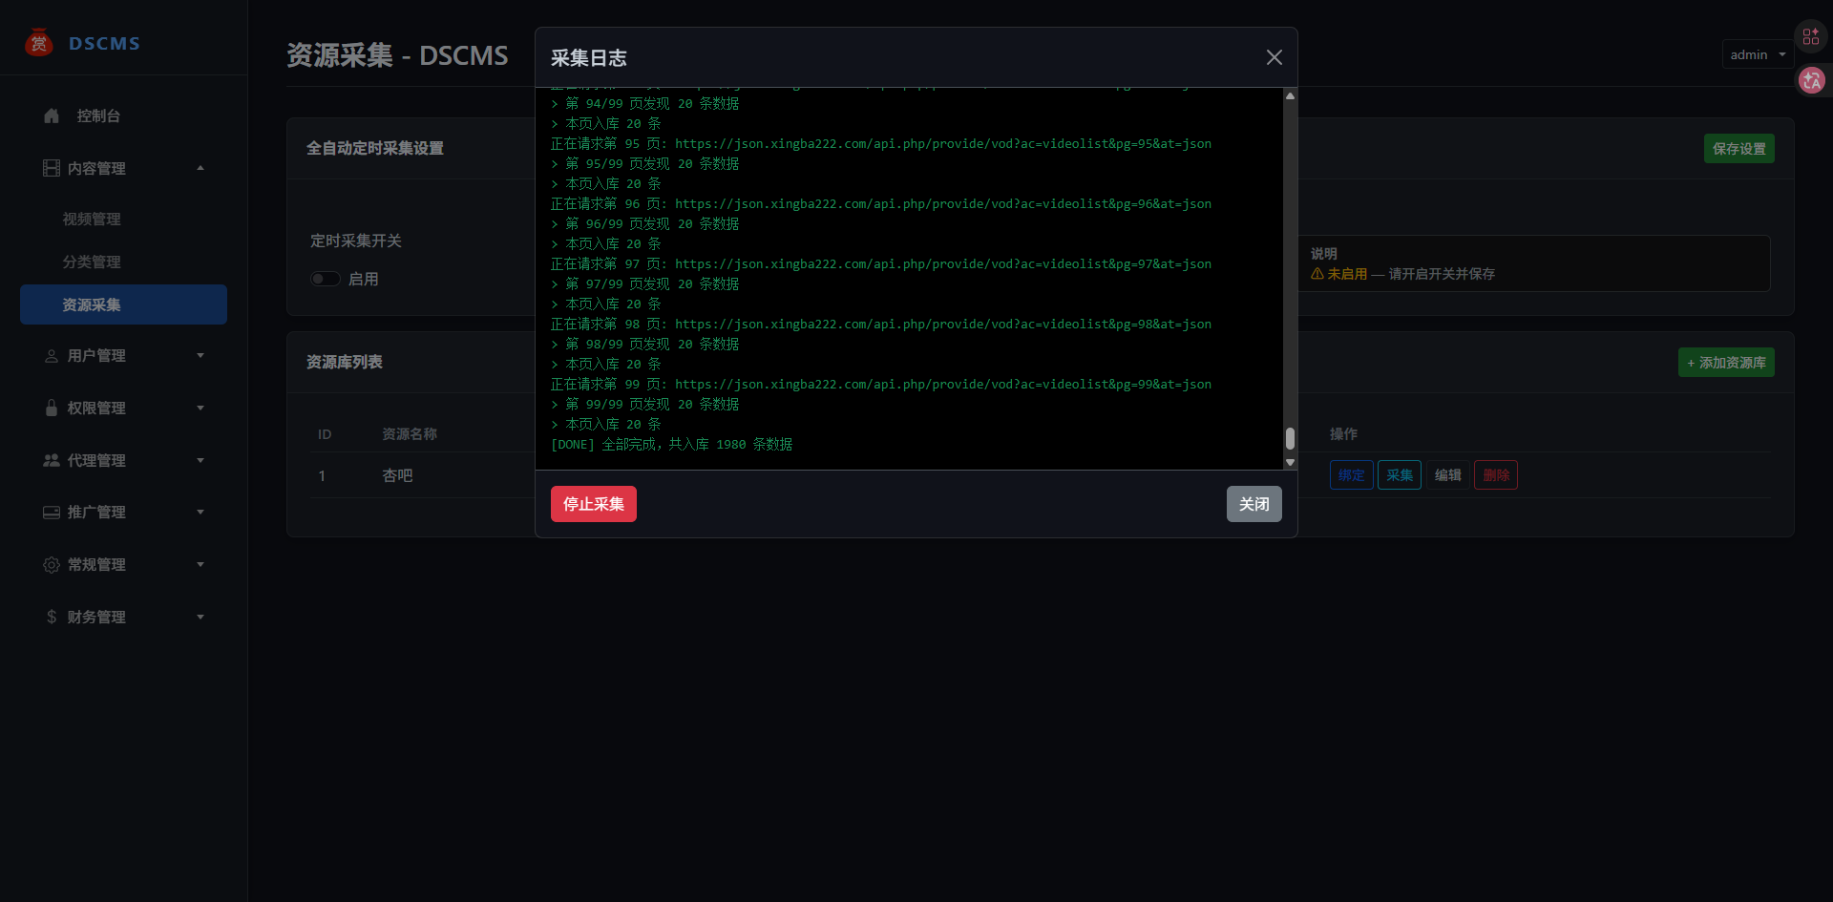1833x902 pixels.
Task: Click the dollar icon beside 财务管理
Action: coord(52,617)
